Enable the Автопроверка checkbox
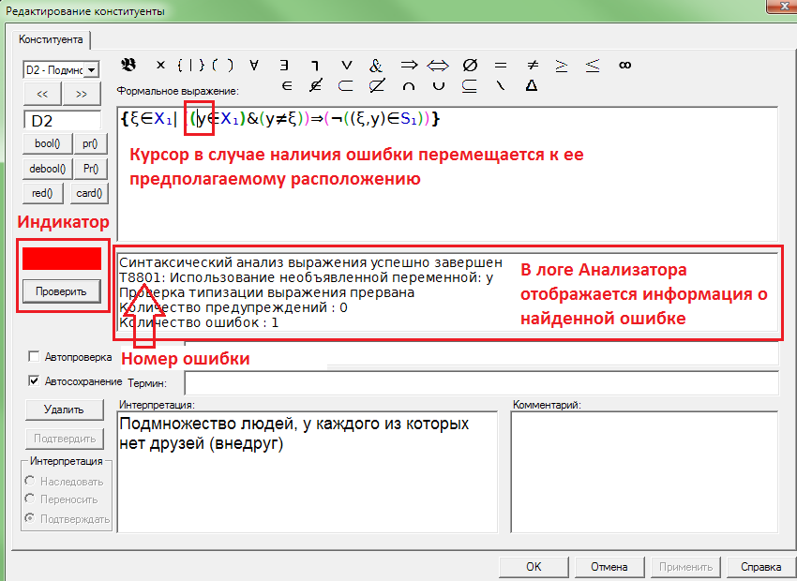797x581 pixels. [x=35, y=357]
